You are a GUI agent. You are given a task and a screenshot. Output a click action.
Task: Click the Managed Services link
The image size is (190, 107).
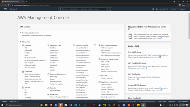[x=56, y=81]
